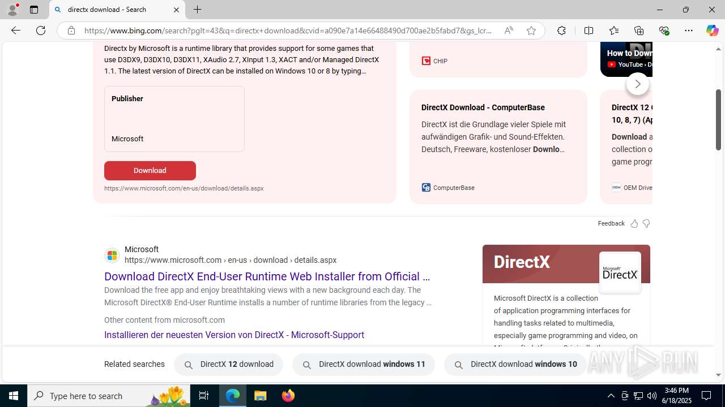Click the taskbar search box
725x407 pixels.
pos(109,396)
